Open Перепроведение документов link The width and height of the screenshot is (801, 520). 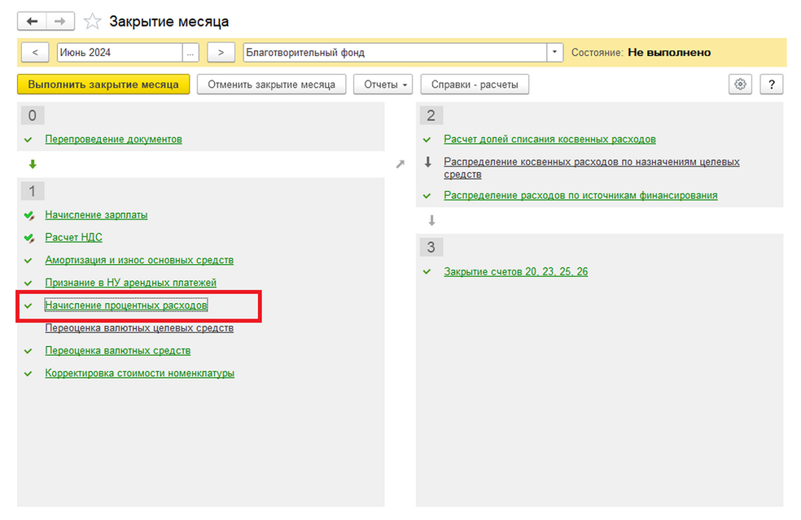pyautogui.click(x=113, y=139)
